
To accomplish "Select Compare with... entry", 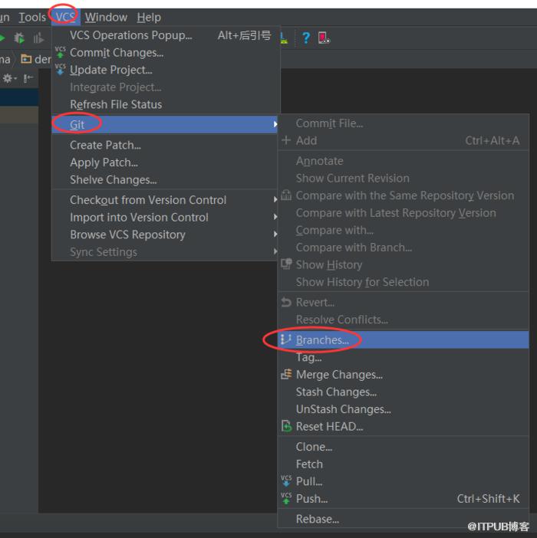I will [x=403, y=230].
